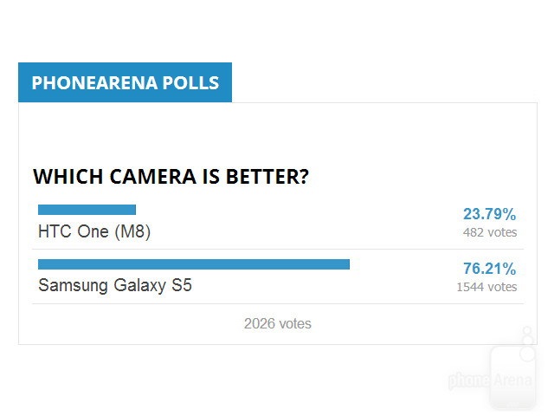Click the 'Arena' word in watermark logo
554x416 pixels.
click(512, 380)
